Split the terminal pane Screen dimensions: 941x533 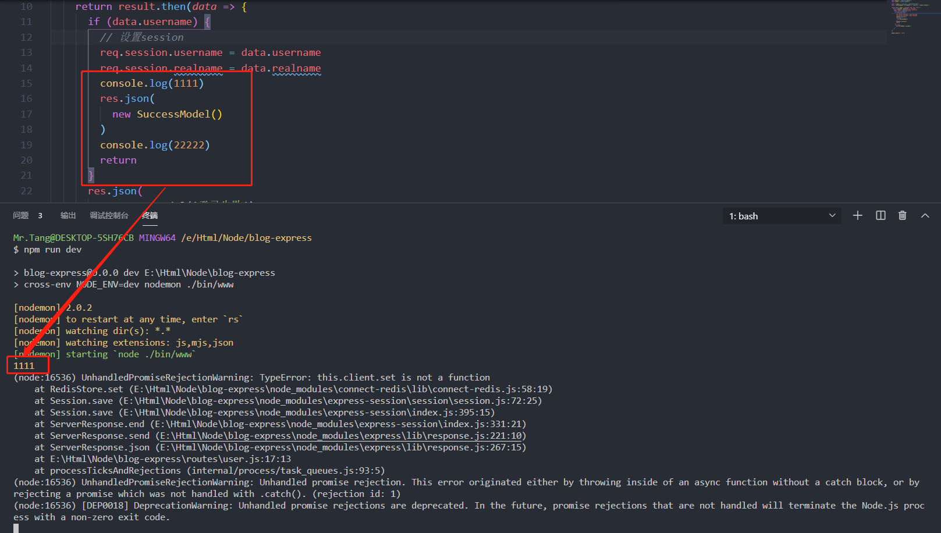[880, 216]
